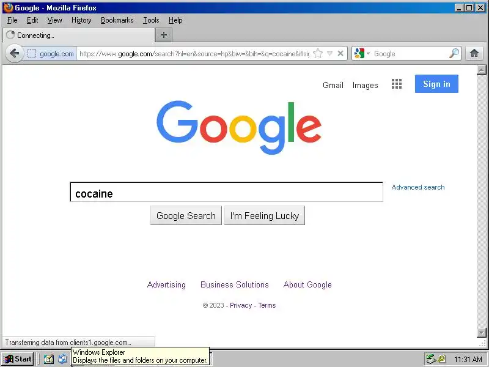The image size is (489, 367).
Task: Select the Connecting... tab
Action: [79, 35]
